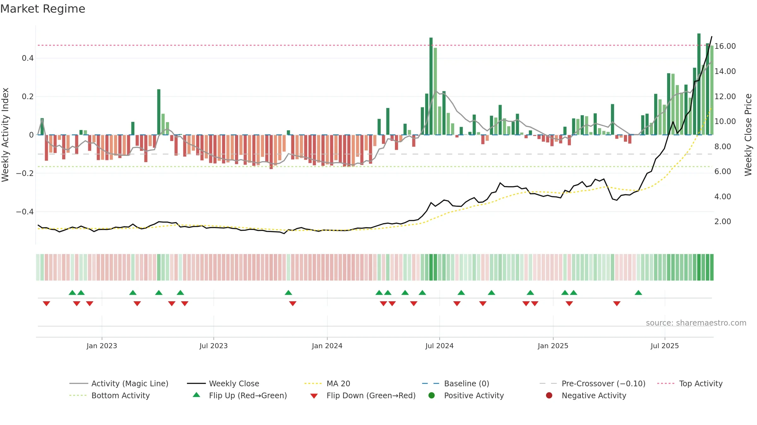Screen dimensions: 757x425
Task: Toggle the MA 20 legend entry
Action: [x=327, y=383]
